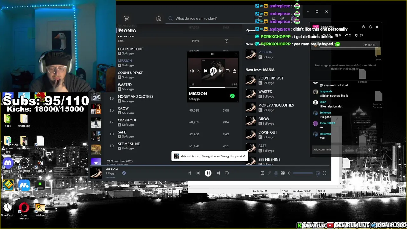Open share icon in mini player

pyautogui.click(x=234, y=71)
